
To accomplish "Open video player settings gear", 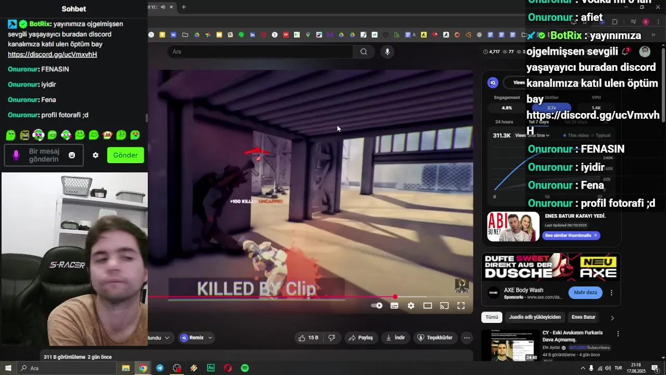I will (411, 306).
